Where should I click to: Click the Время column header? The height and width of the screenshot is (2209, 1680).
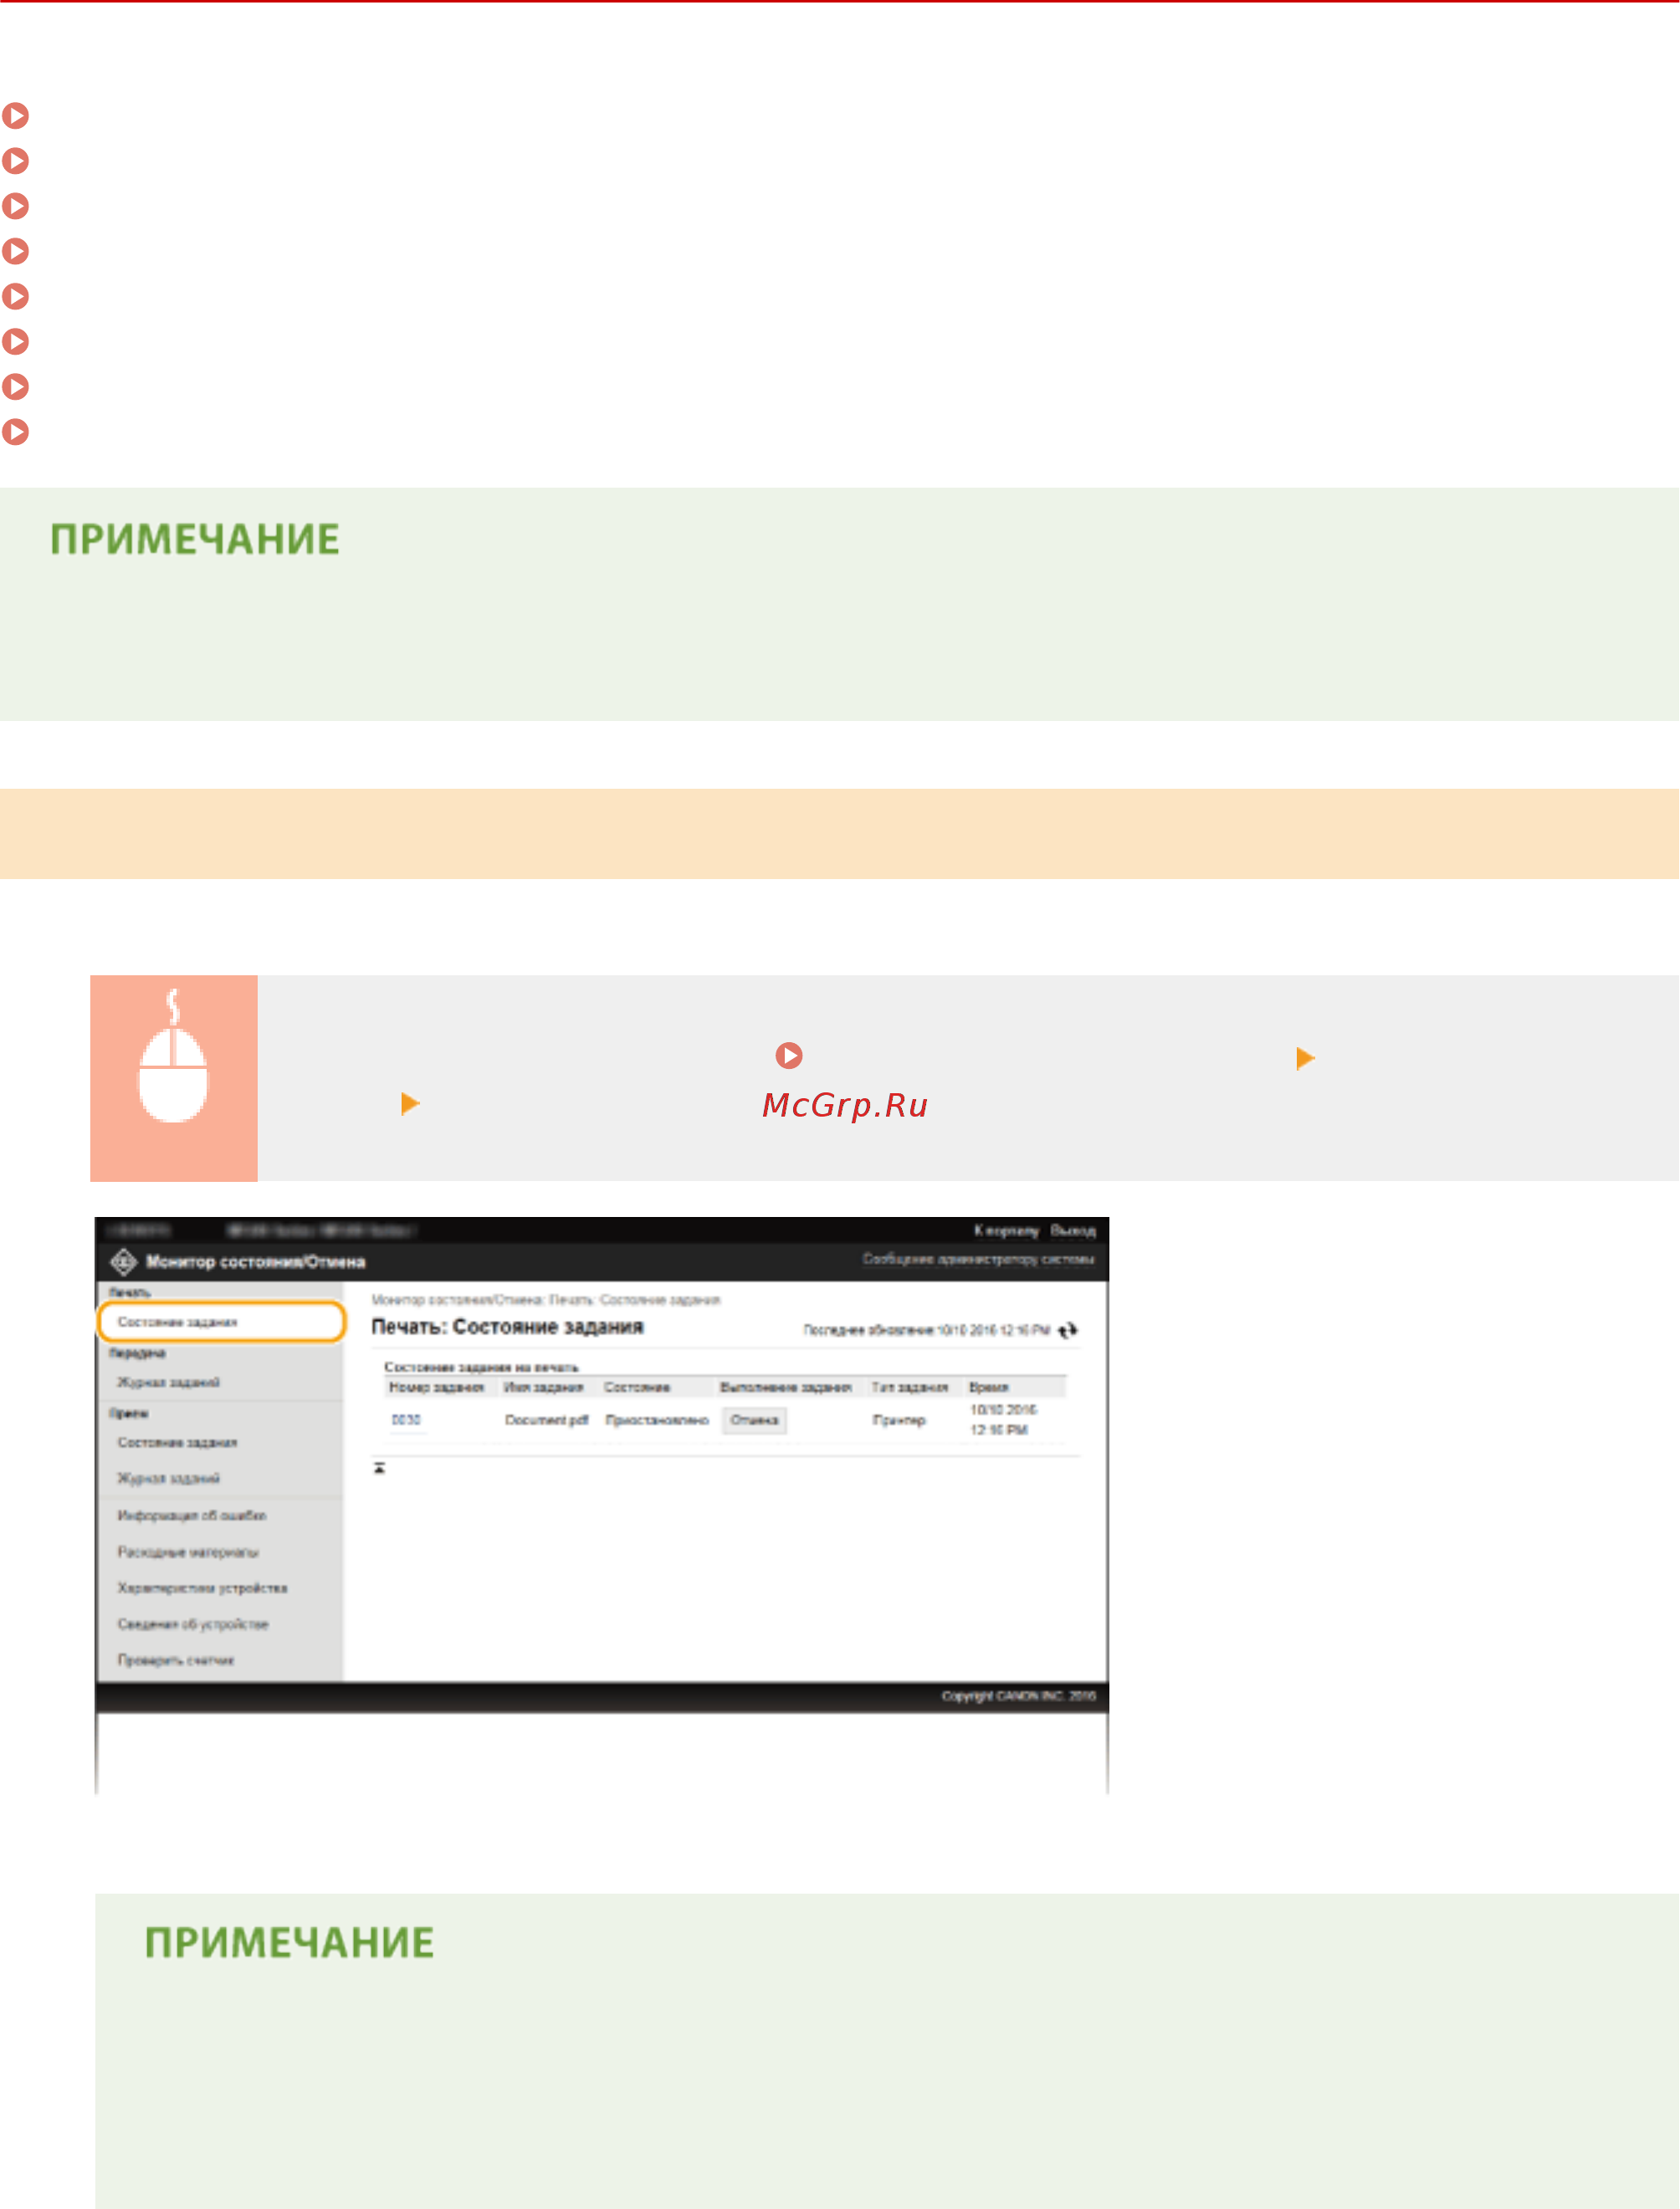(x=989, y=1388)
